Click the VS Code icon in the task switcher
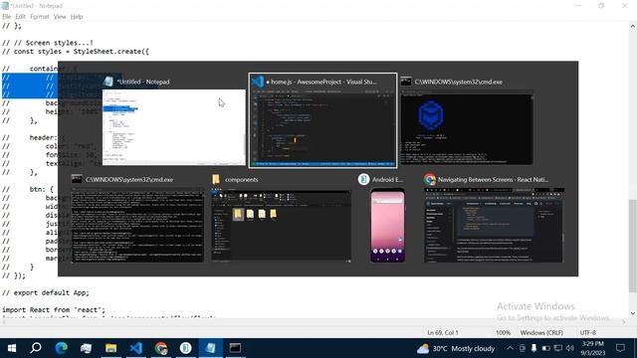The height and width of the screenshot is (358, 637). coord(258,82)
